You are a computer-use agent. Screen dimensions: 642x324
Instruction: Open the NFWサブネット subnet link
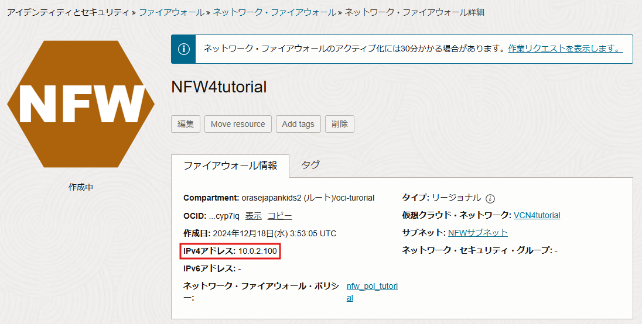coord(477,233)
